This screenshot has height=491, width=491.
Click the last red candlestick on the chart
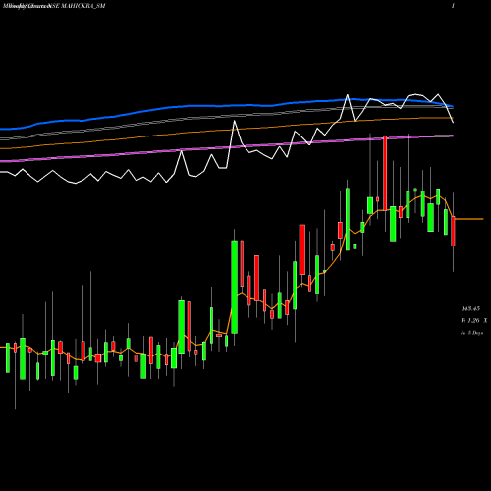453,231
